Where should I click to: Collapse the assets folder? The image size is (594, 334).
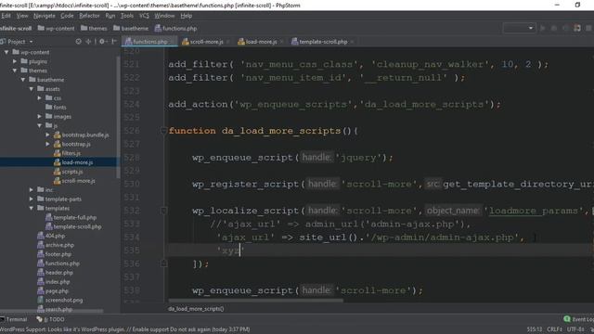32,89
